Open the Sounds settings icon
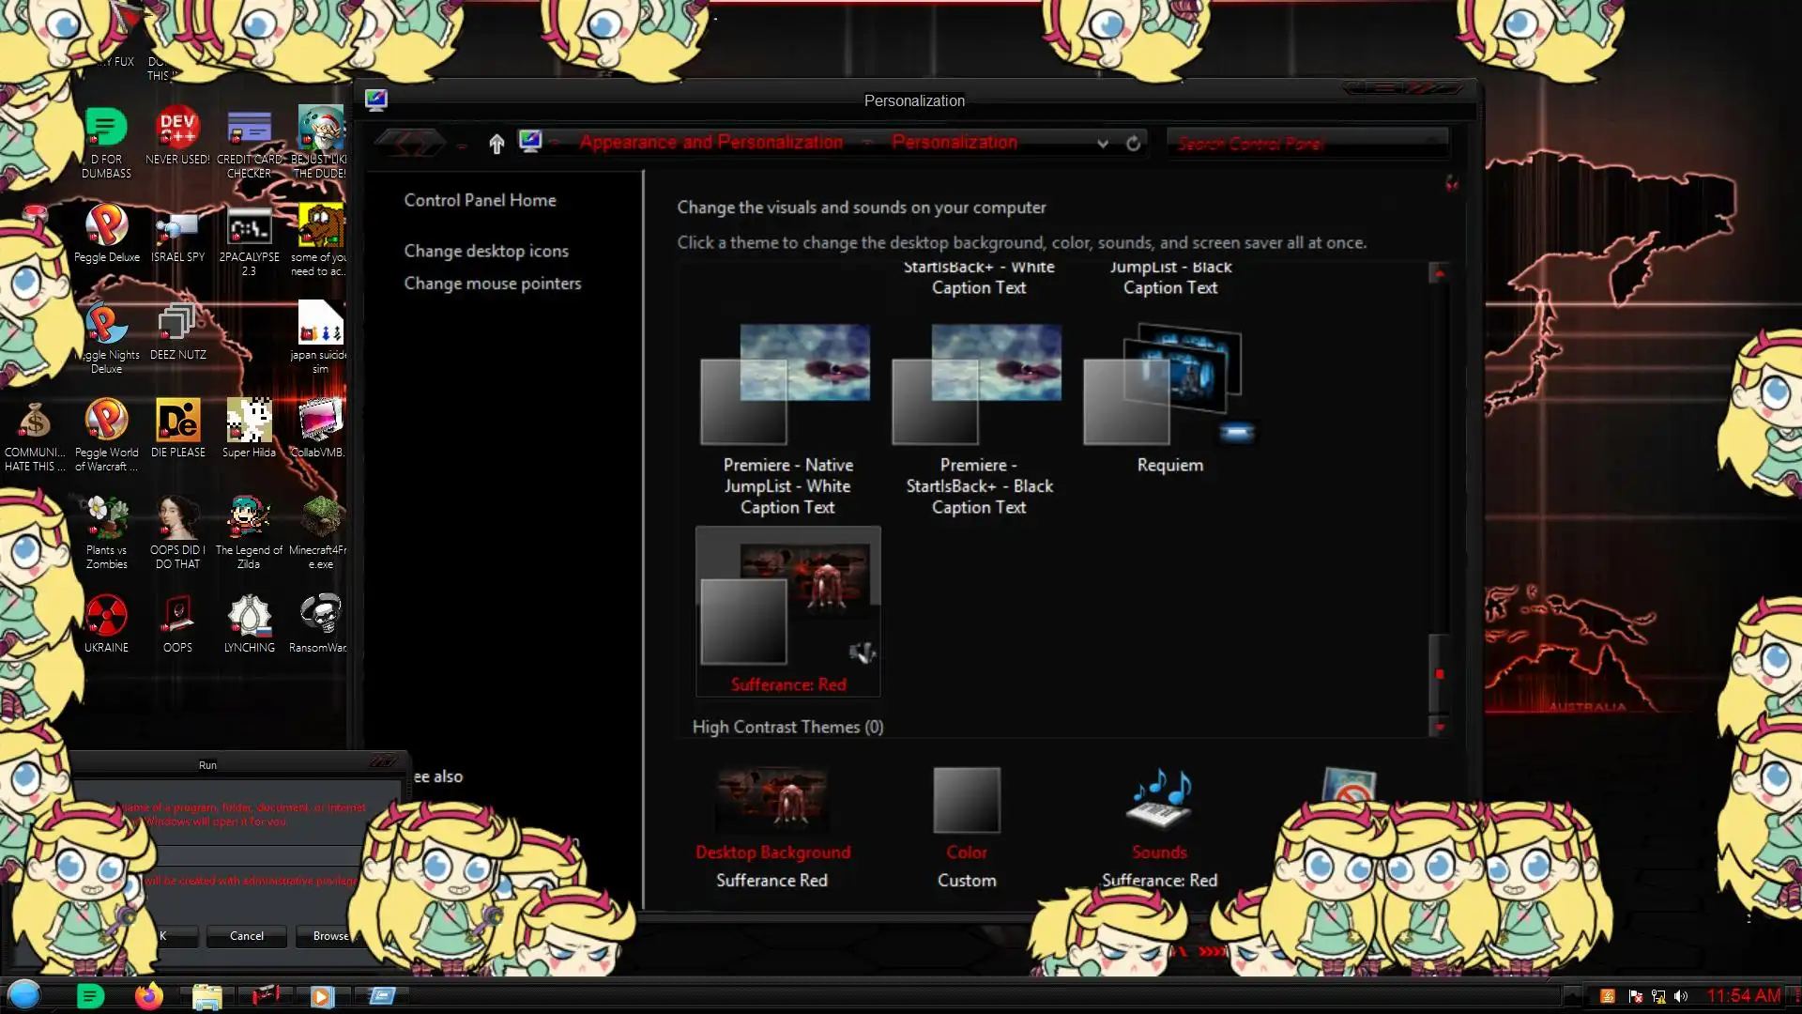Screen dimensions: 1802x1014 1159,801
